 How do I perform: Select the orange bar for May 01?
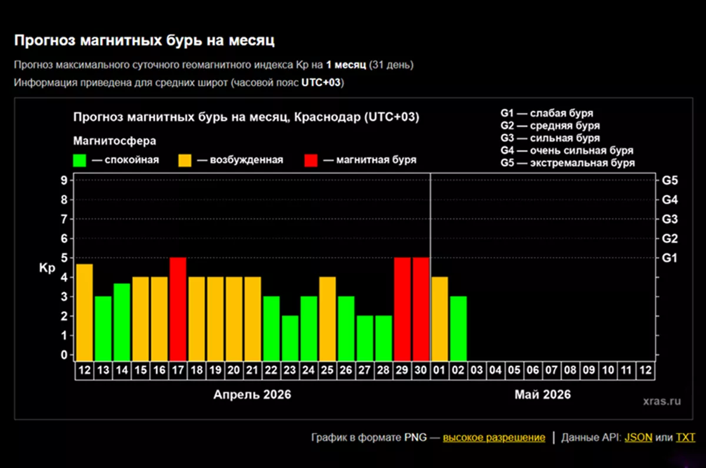(439, 318)
